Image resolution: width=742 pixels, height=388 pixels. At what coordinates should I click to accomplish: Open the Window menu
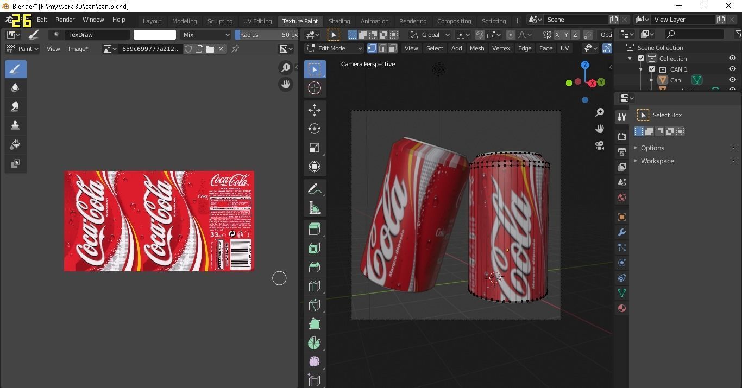tap(93, 20)
